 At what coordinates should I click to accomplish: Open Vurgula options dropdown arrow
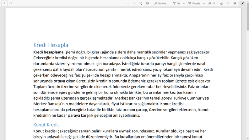[204, 3]
